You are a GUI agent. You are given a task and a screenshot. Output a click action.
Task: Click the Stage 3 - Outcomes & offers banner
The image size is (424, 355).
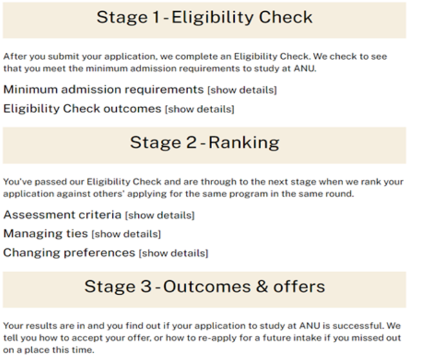pos(204,289)
